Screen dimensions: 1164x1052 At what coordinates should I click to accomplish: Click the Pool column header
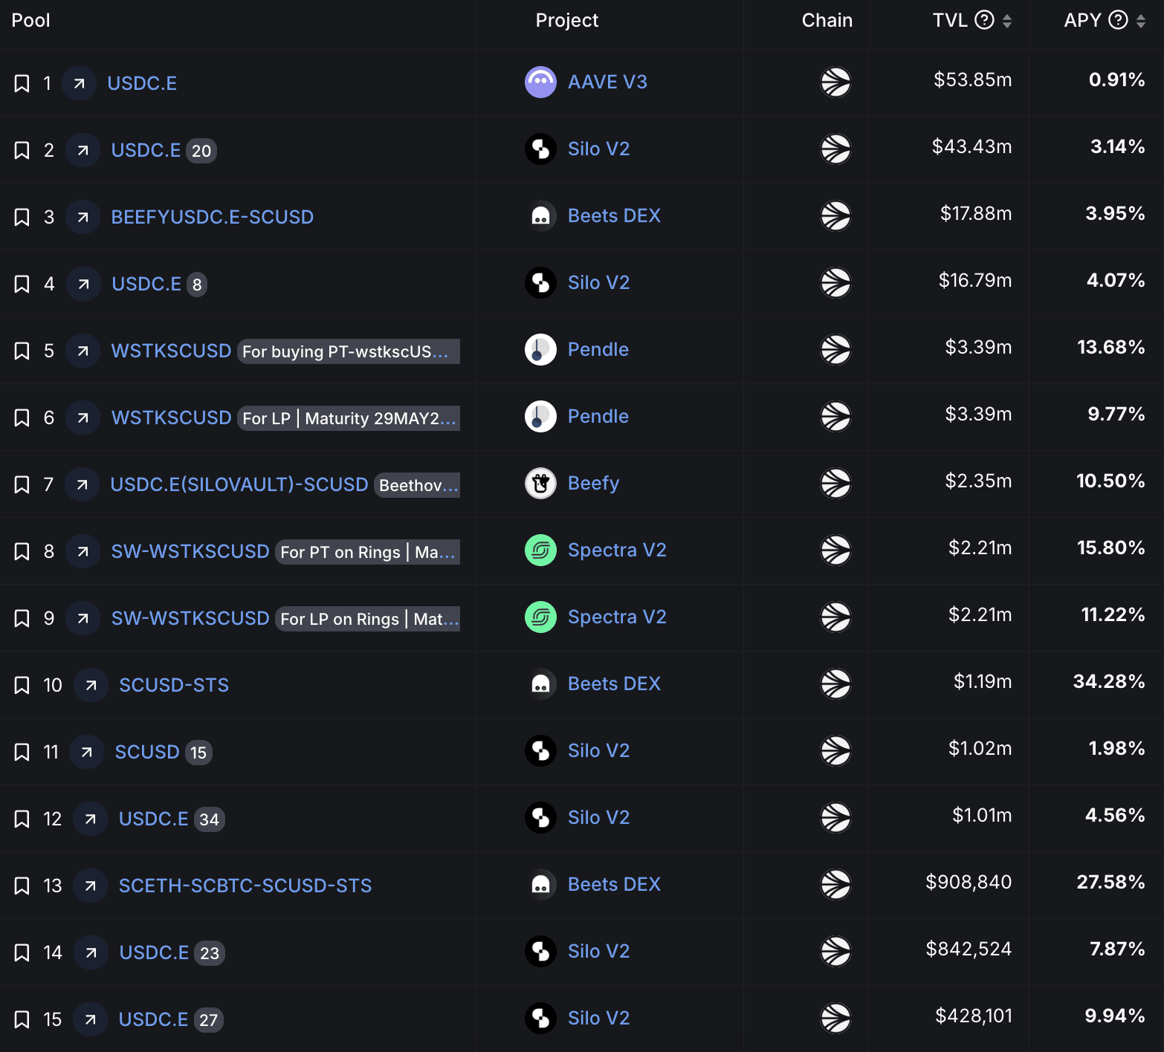(x=30, y=20)
